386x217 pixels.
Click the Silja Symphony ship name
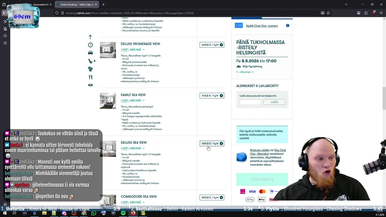click(x=252, y=66)
